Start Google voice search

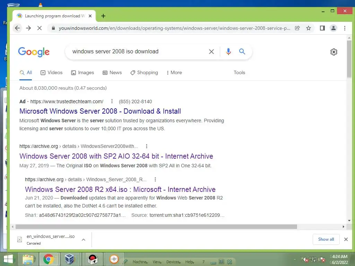coord(228,52)
